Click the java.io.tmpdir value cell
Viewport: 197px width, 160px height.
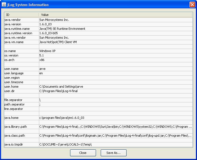(x=65, y=144)
